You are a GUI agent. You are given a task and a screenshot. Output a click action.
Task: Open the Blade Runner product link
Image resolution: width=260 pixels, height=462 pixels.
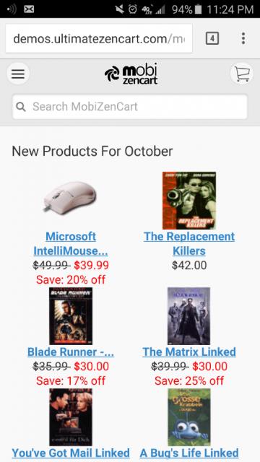[x=71, y=352]
